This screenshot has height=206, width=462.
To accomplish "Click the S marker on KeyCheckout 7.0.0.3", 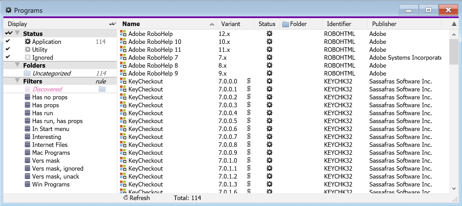I will 249,105.
